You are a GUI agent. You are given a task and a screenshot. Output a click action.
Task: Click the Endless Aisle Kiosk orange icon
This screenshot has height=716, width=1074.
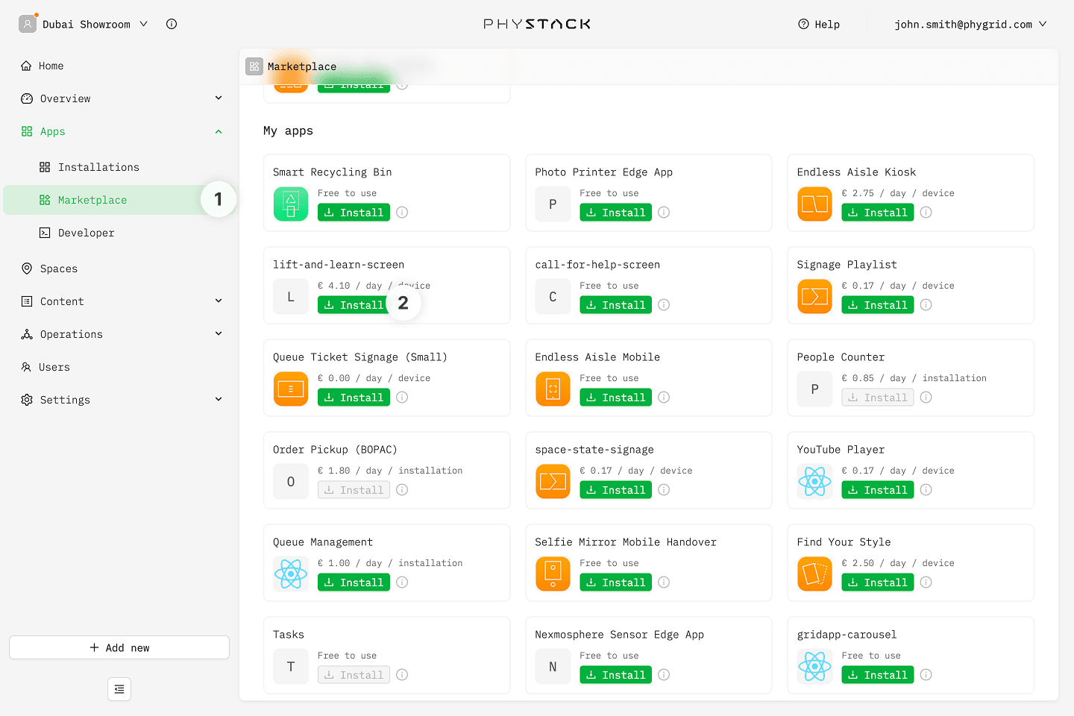(814, 204)
